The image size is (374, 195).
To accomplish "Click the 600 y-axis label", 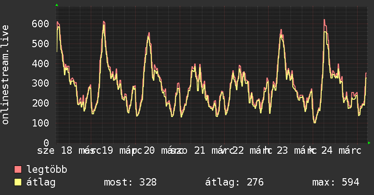I will point(40,24).
